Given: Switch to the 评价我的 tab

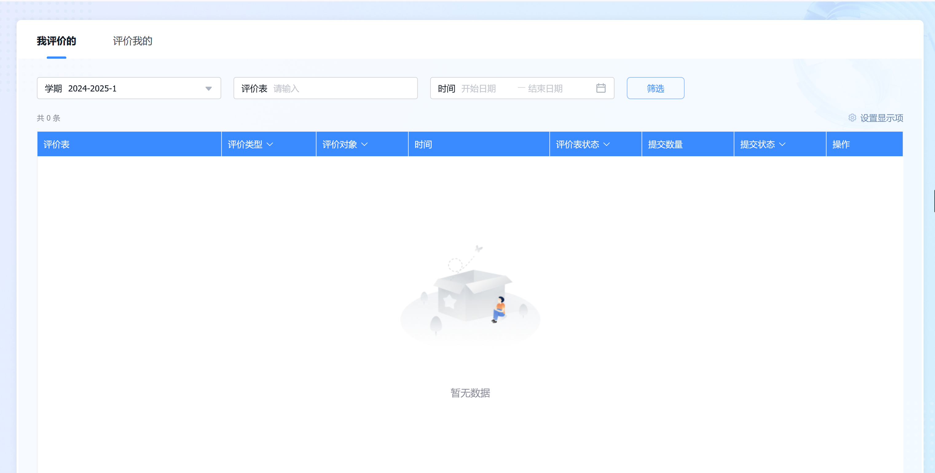Looking at the screenshot, I should click(132, 41).
